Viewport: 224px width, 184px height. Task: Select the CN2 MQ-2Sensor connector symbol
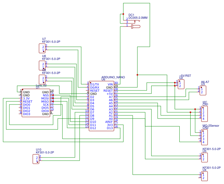point(204,137)
